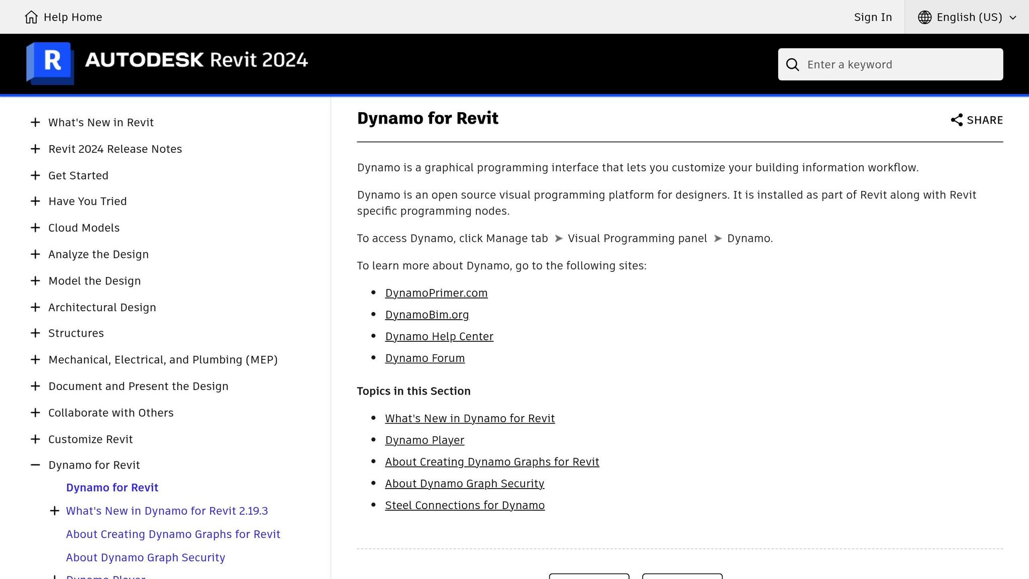Expand the Structures section
Viewport: 1029px width, 579px height.
35,333
